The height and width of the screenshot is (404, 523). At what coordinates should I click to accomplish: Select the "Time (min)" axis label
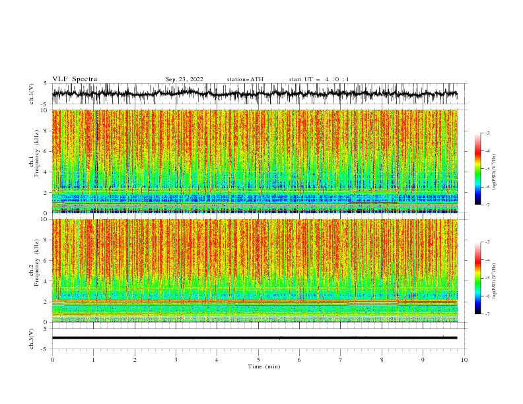pyautogui.click(x=264, y=366)
